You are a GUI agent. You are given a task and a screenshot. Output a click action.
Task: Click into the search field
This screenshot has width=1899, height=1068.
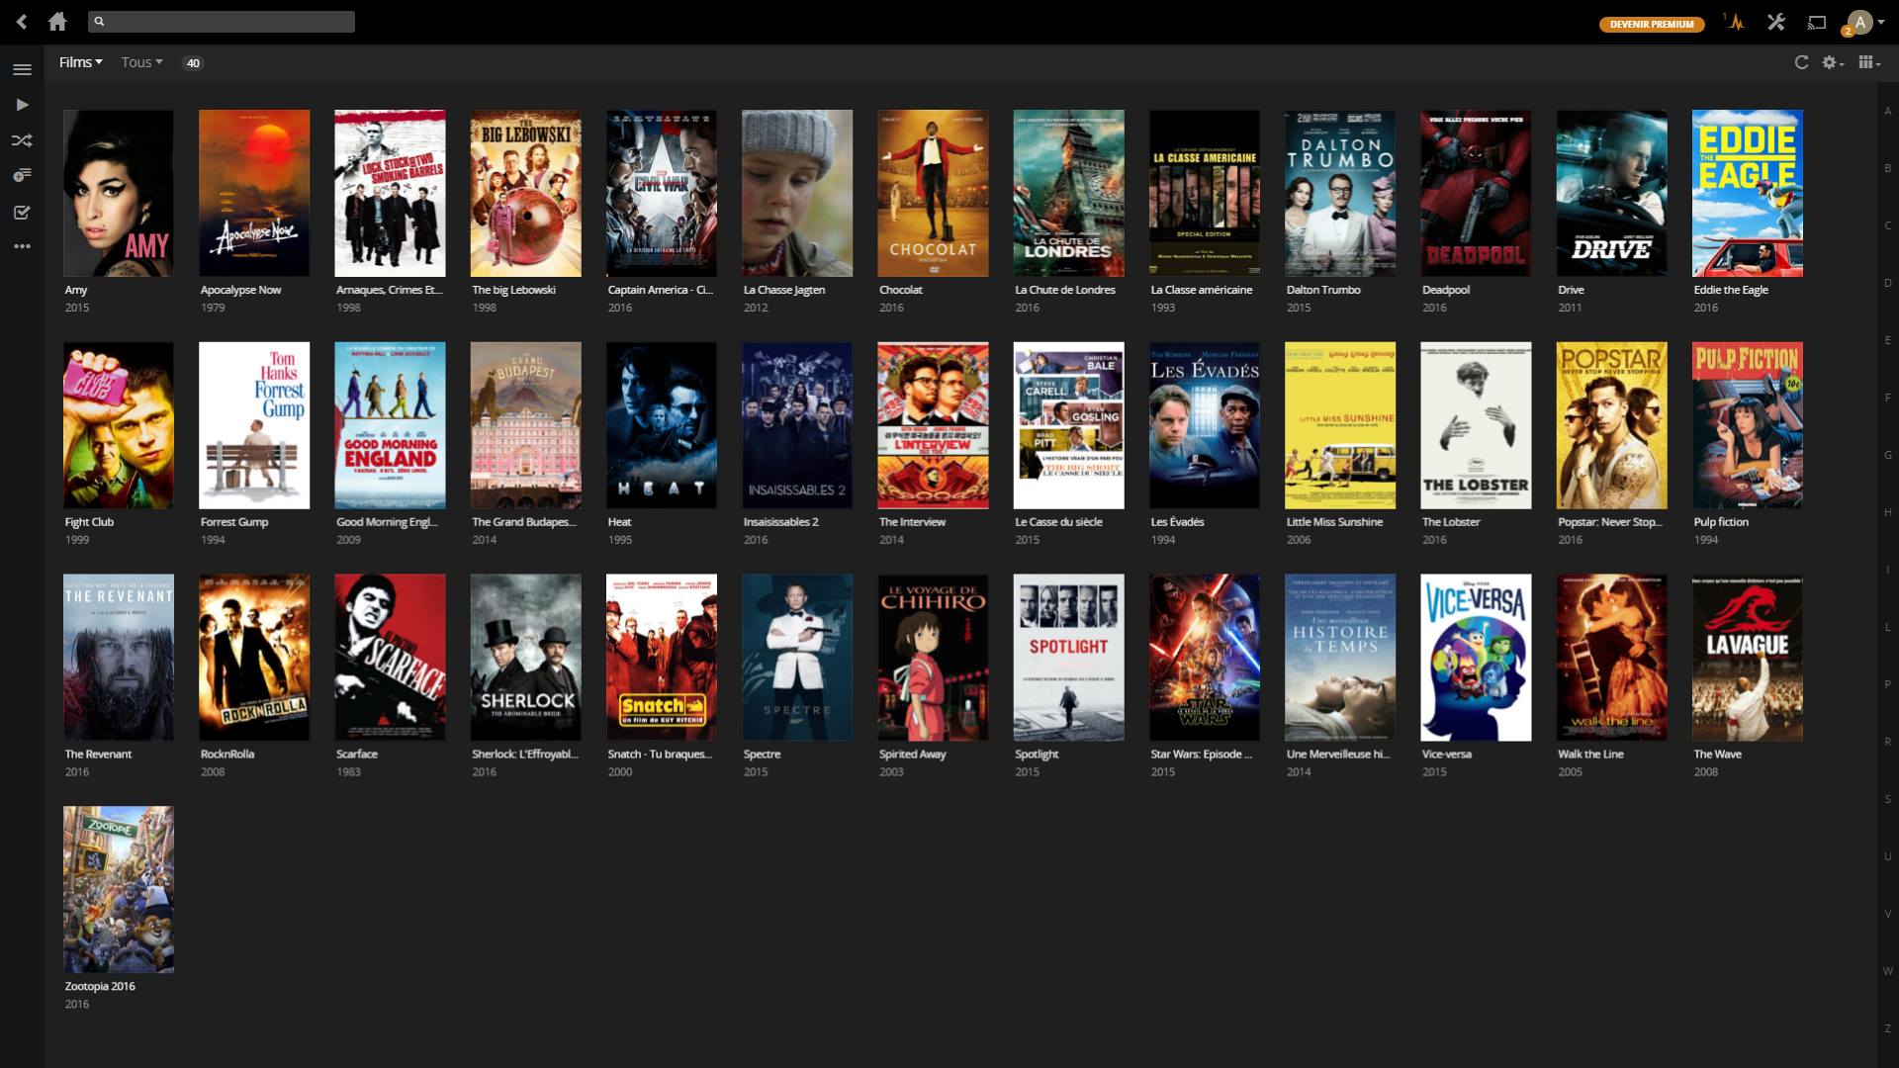(x=222, y=21)
